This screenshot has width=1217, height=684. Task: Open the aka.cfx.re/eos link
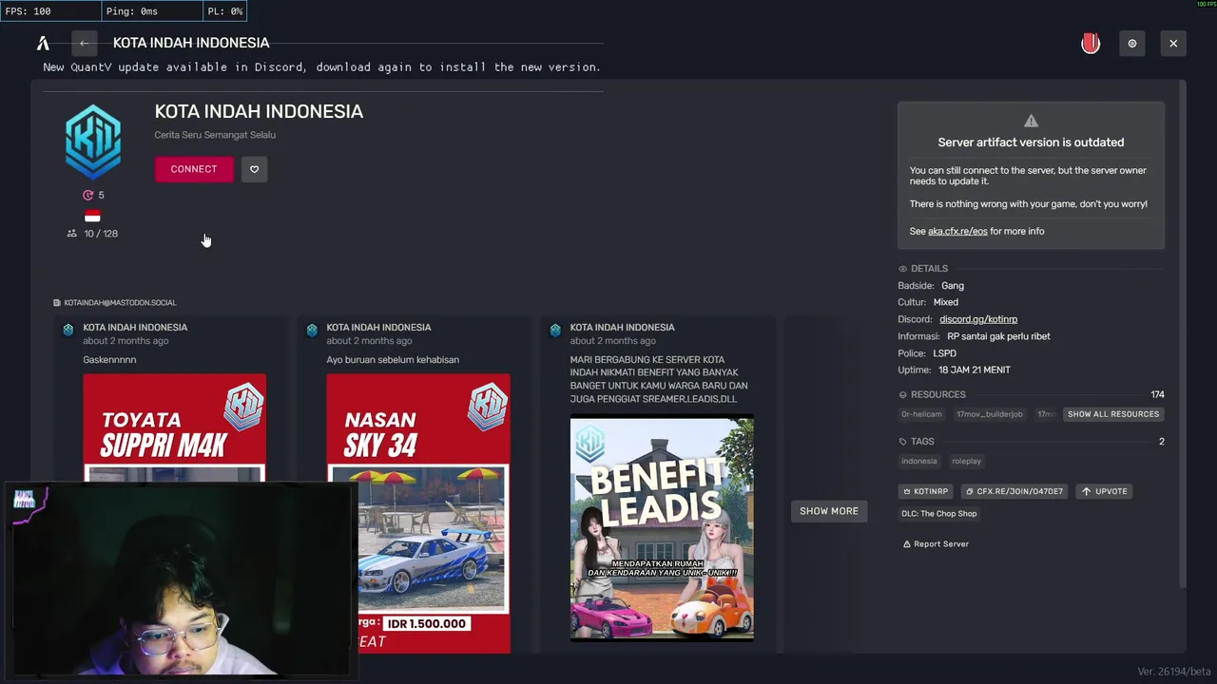click(x=957, y=231)
